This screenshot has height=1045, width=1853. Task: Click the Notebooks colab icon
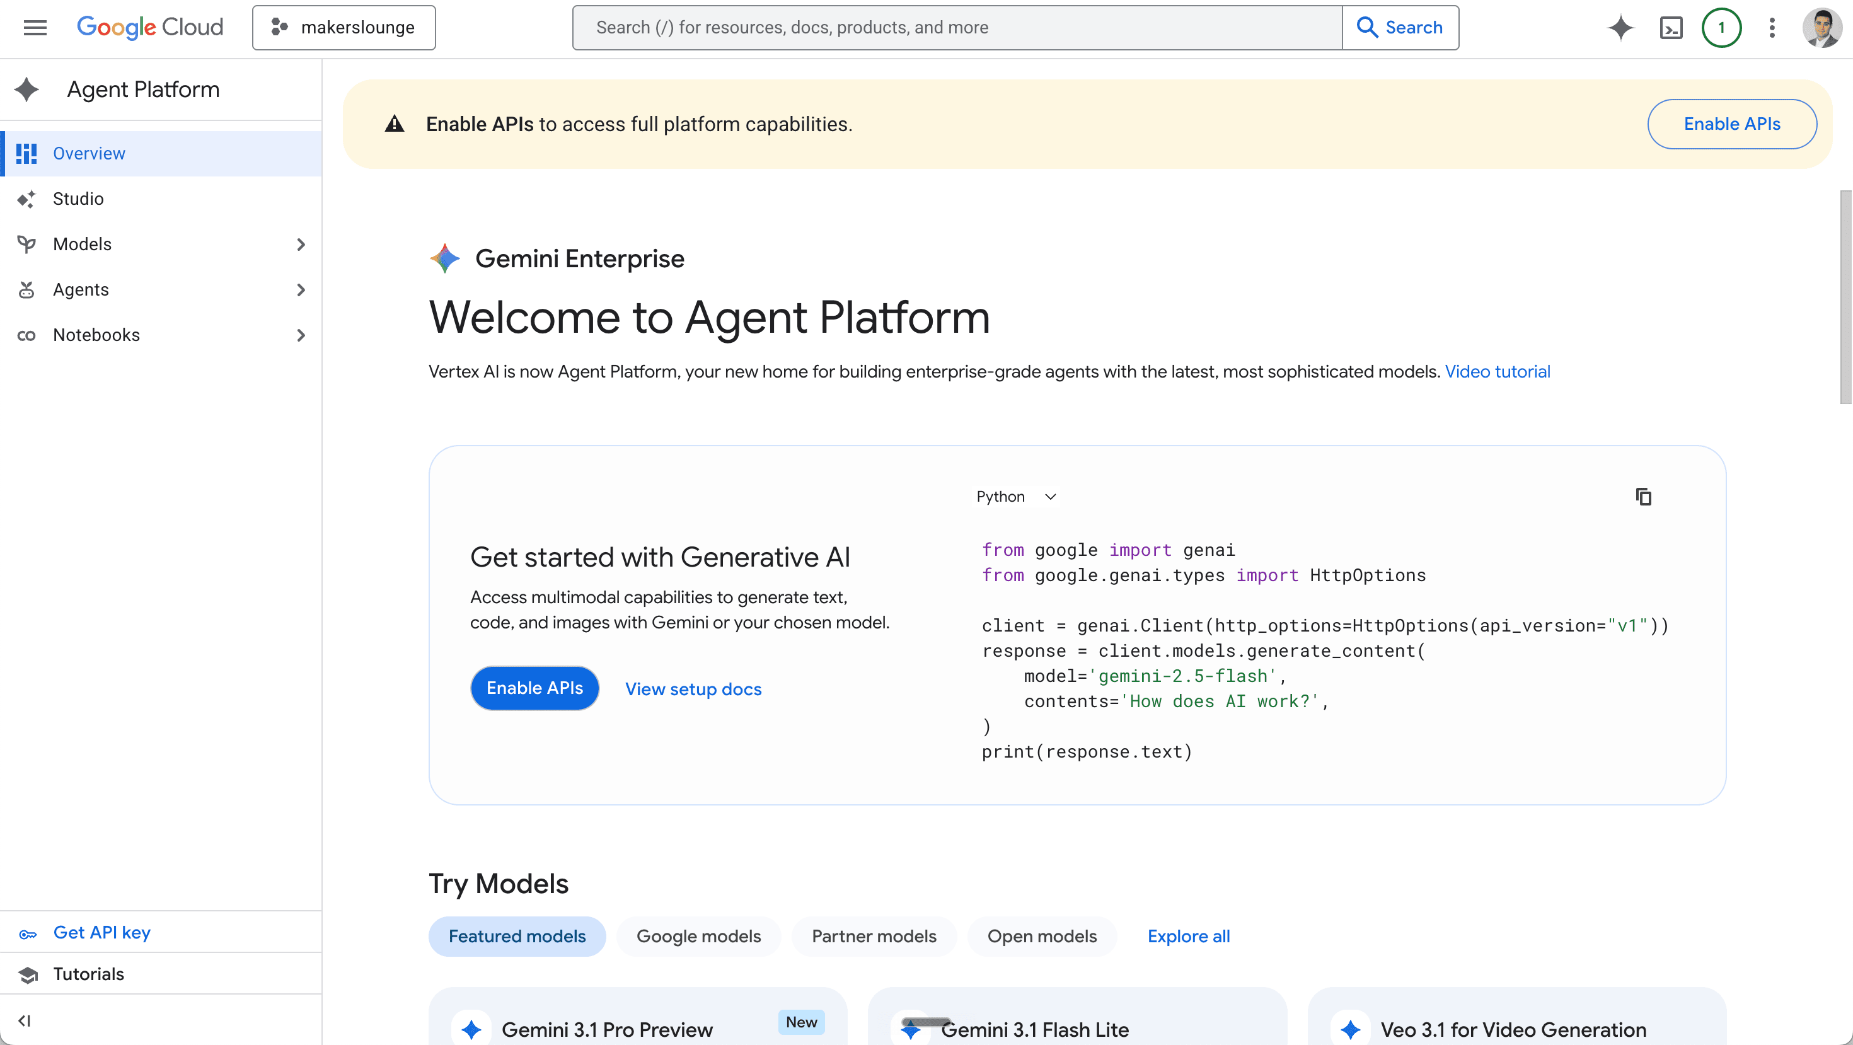pyautogui.click(x=26, y=335)
